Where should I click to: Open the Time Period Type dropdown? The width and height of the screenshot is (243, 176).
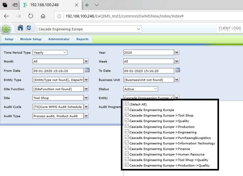50,52
